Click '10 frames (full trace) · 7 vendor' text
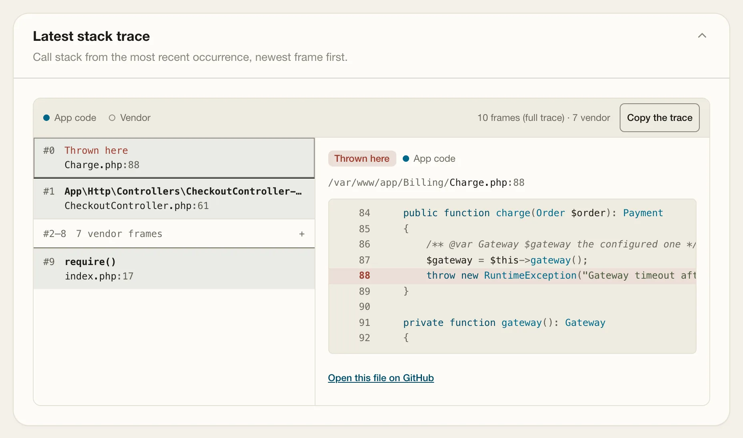This screenshot has width=743, height=438. pos(544,118)
